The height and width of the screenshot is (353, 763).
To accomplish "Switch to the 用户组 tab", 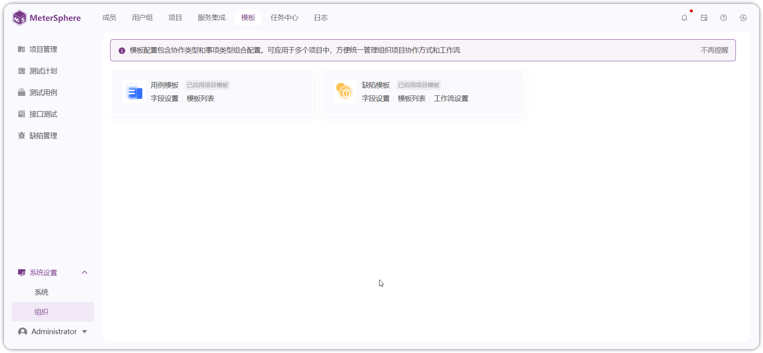I will pyautogui.click(x=142, y=18).
